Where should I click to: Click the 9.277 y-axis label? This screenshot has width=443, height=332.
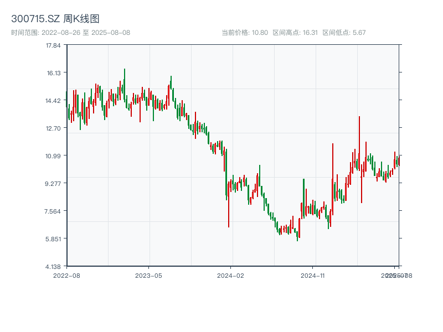(53, 184)
